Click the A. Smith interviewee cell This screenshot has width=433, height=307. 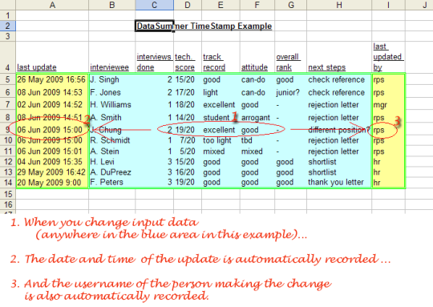[x=111, y=117]
